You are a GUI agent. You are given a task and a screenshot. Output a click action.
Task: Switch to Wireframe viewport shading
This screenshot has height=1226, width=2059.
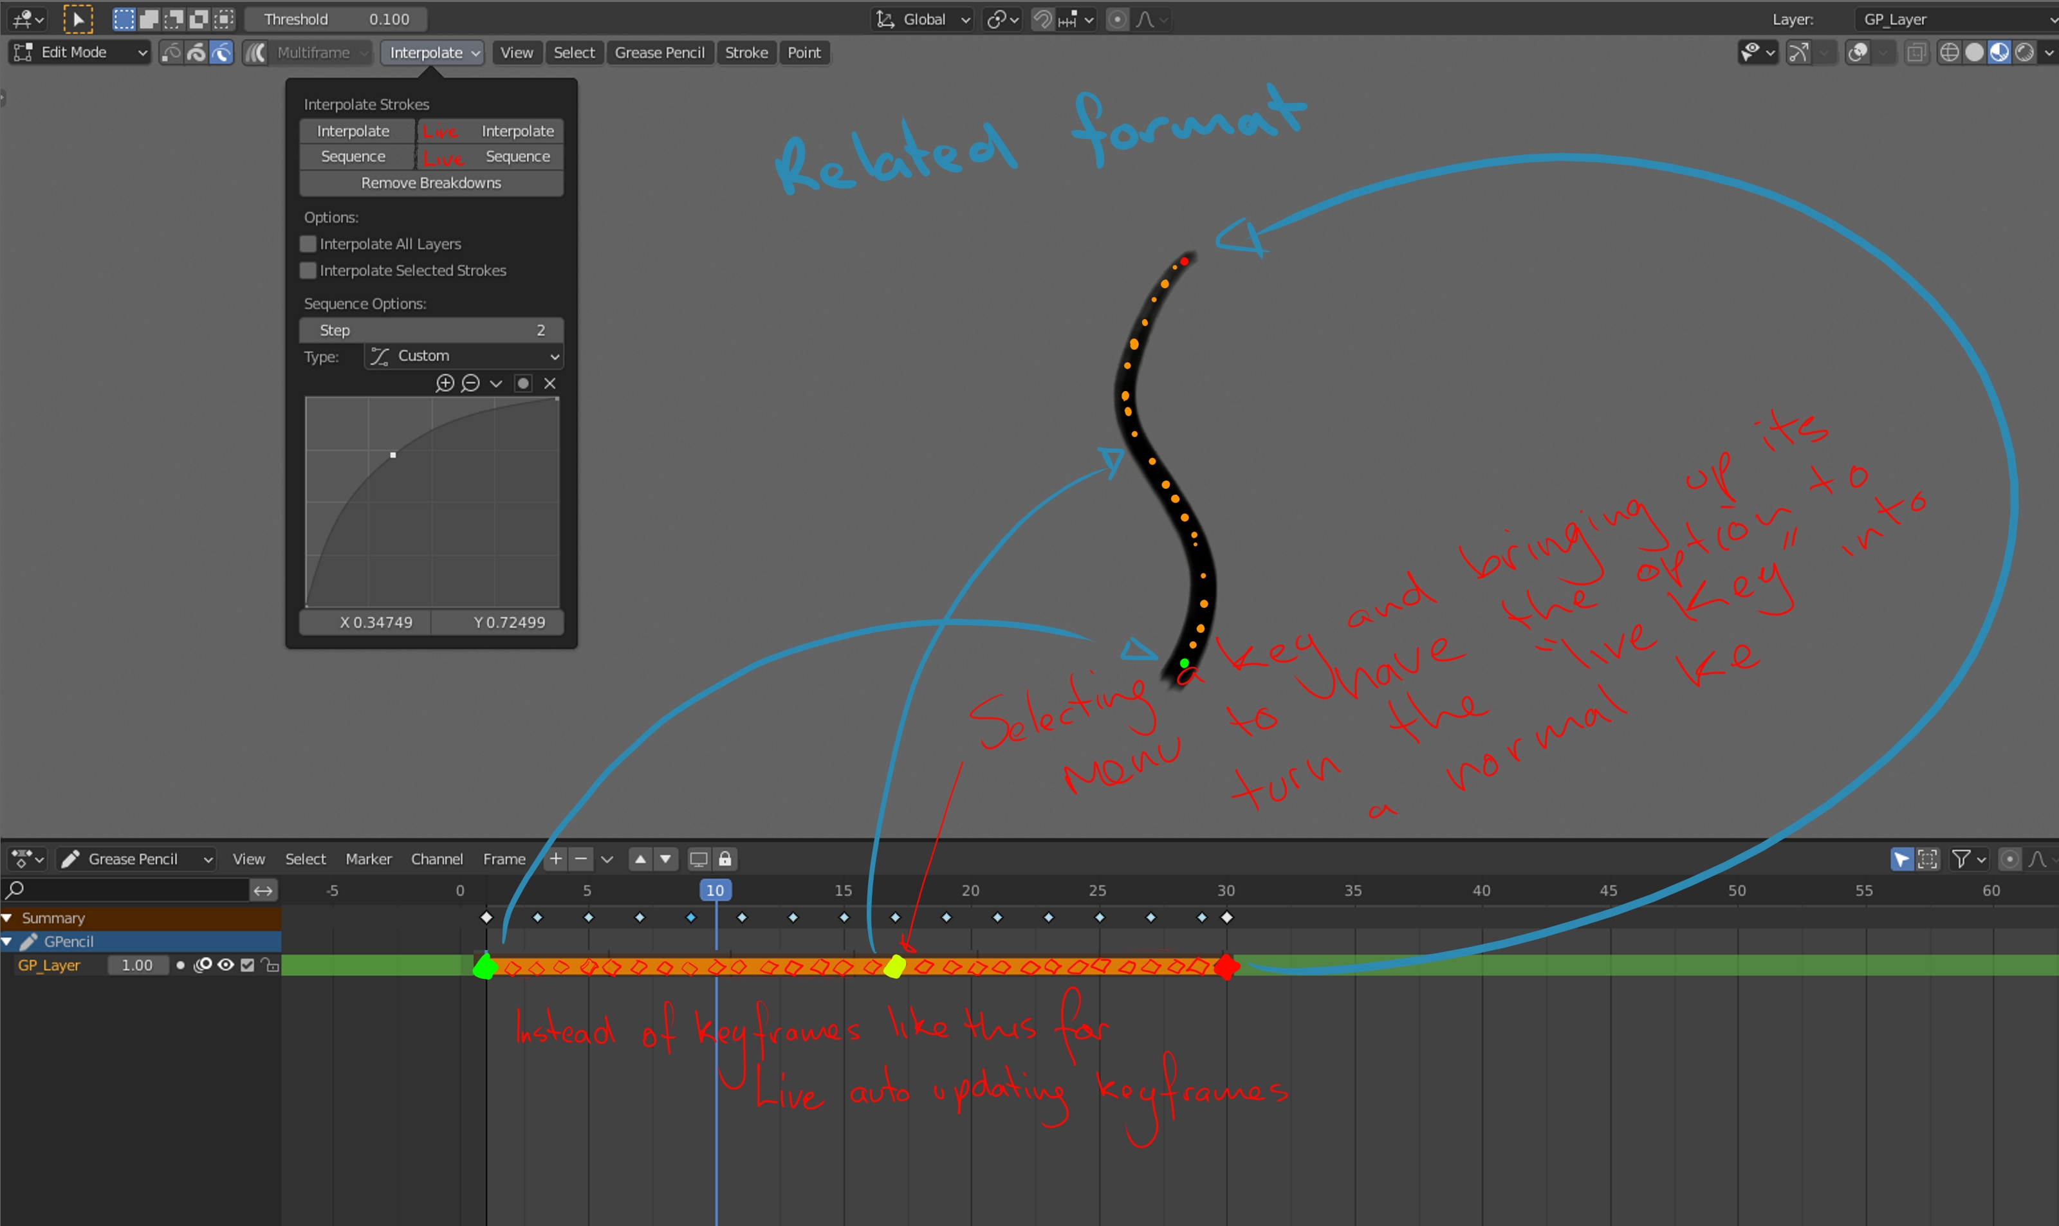click(1949, 53)
